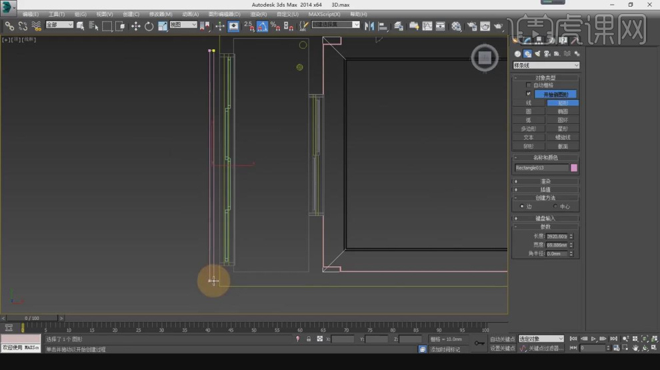
Task: Collapse the 参数 rollout
Action: (545, 227)
